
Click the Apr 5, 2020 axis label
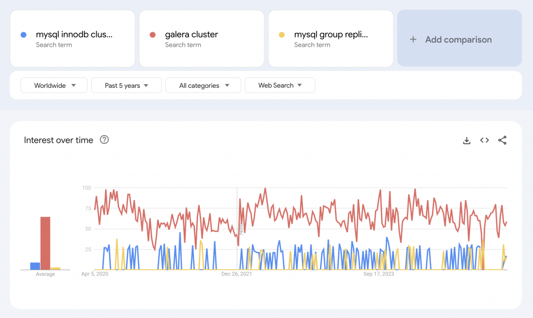pyautogui.click(x=95, y=274)
